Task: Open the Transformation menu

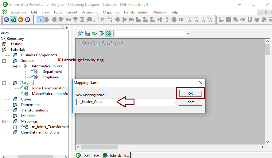Action: coord(136,12)
